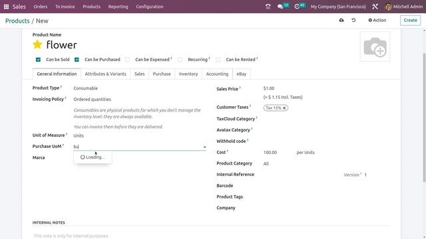Open company switcher My Company (San Francisco)

tap(338, 7)
